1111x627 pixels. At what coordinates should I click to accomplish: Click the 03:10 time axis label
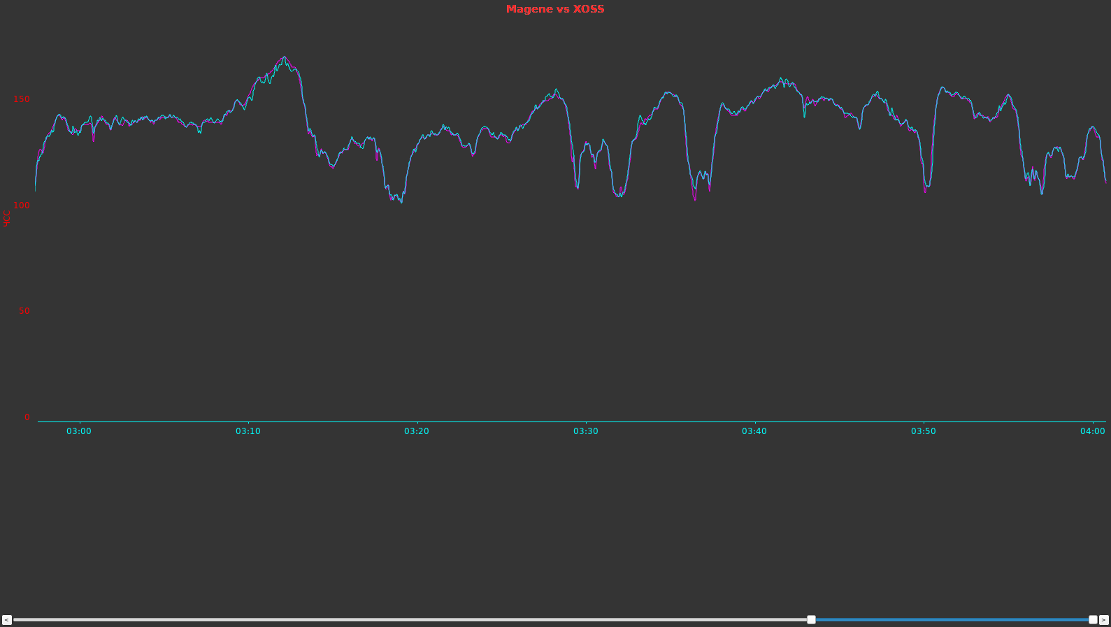pos(248,431)
